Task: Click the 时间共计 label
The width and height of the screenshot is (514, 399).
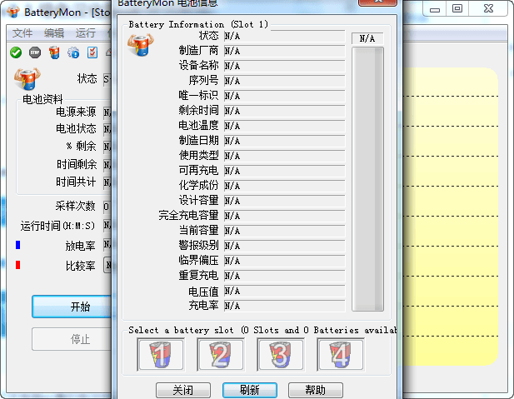Action: 76,182
